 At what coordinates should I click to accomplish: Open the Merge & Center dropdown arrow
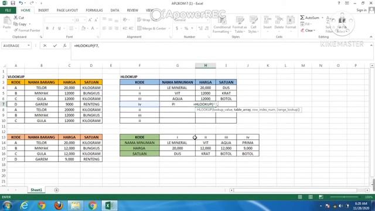pyautogui.click(x=169, y=29)
